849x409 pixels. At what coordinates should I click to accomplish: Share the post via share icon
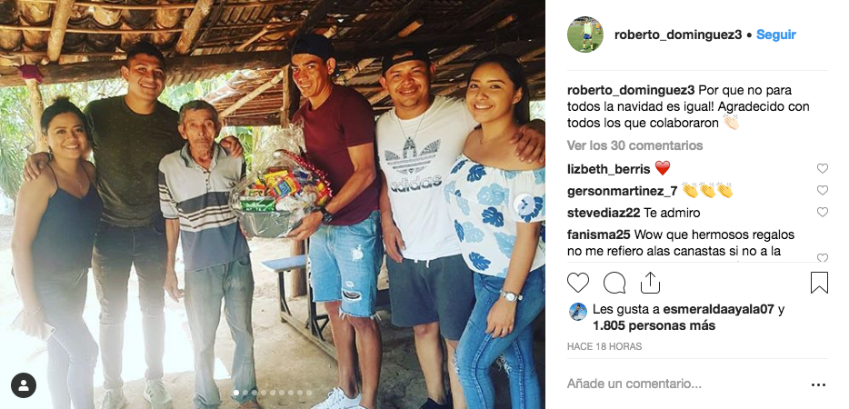(x=650, y=283)
